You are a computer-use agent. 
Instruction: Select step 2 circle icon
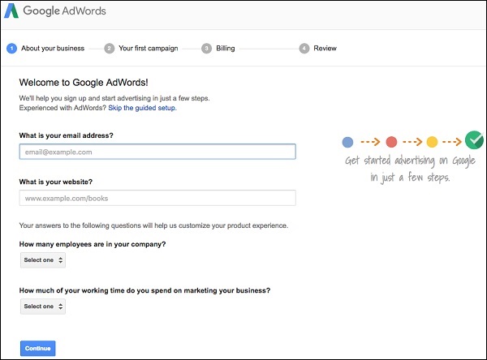[110, 48]
